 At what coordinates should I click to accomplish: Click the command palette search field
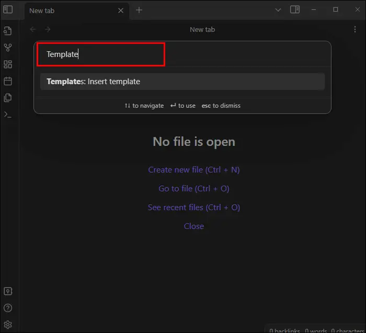[x=182, y=54]
